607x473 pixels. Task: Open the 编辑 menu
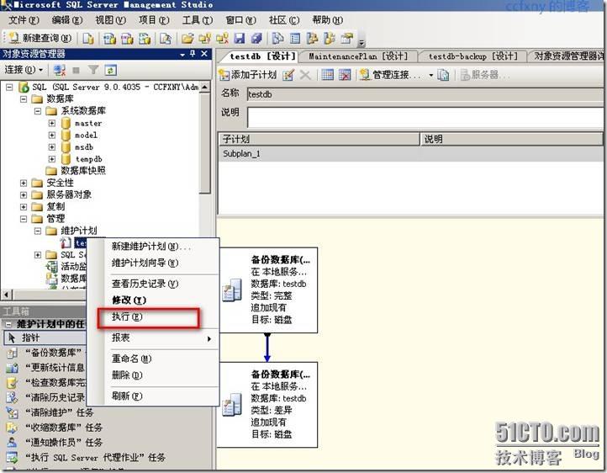67,20
